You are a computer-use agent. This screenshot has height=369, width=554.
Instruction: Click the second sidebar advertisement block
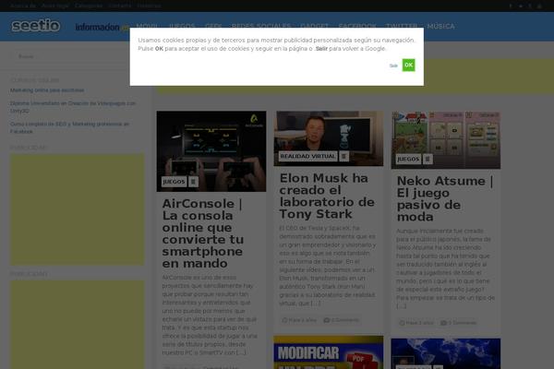pyautogui.click(x=78, y=325)
